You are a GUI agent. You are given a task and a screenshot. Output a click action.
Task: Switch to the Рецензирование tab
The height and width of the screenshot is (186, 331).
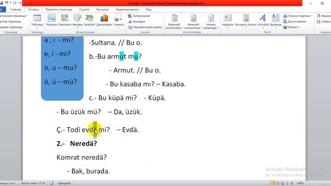tap(127, 9)
